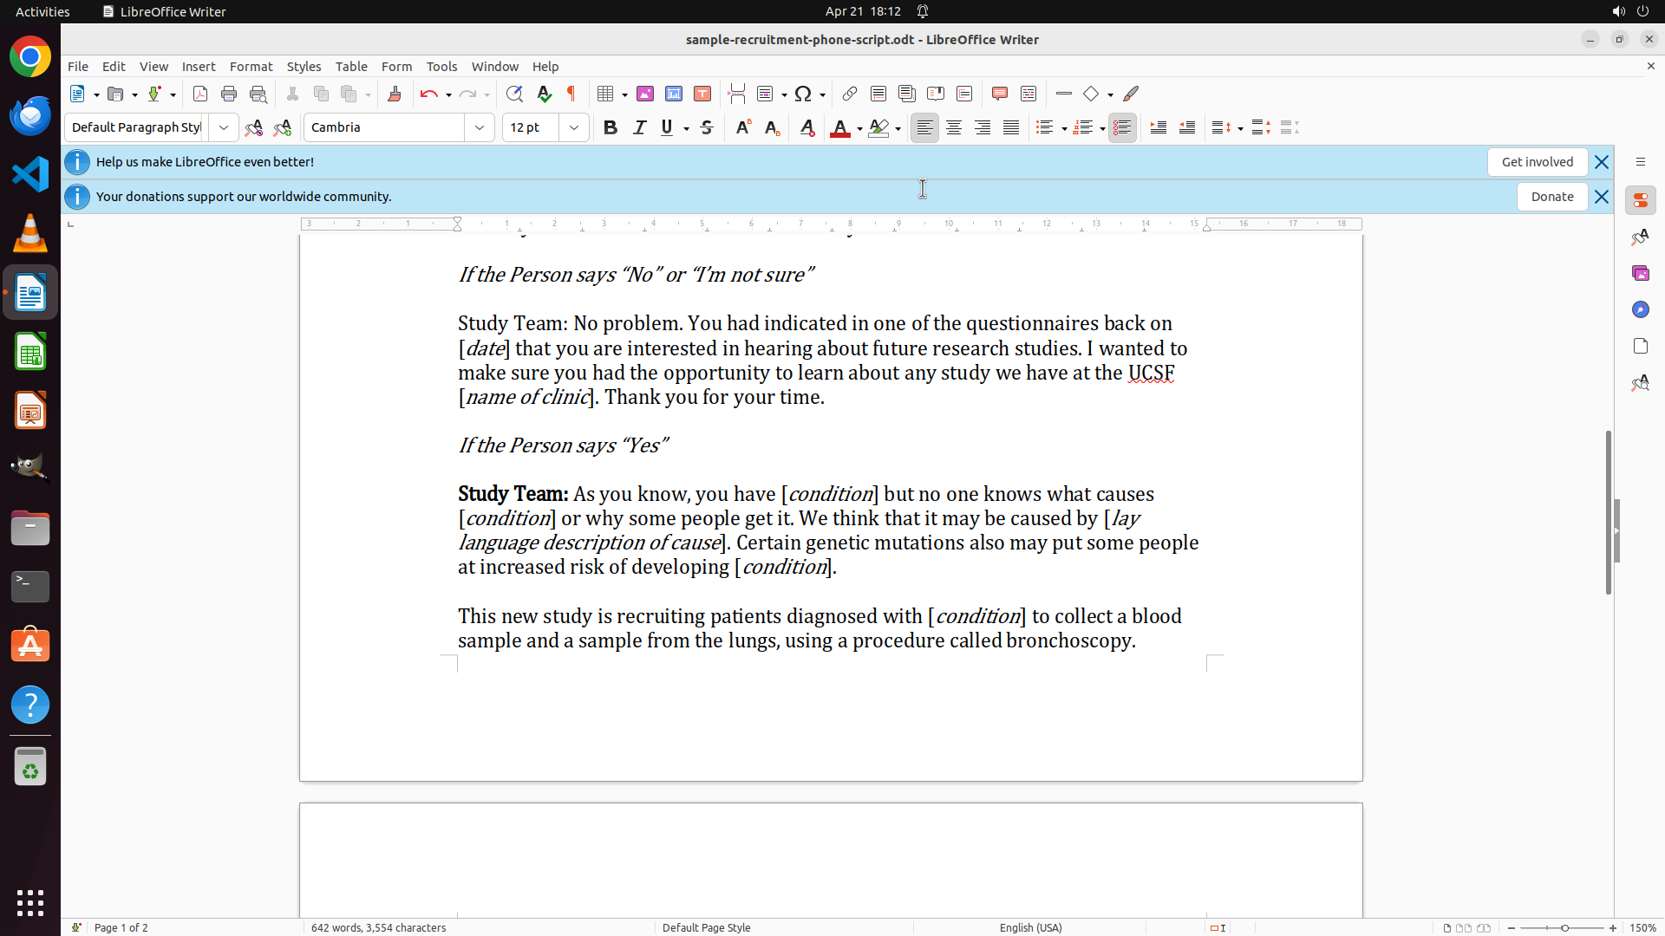1665x936 pixels.
Task: Open the Tools menu
Action: (441, 66)
